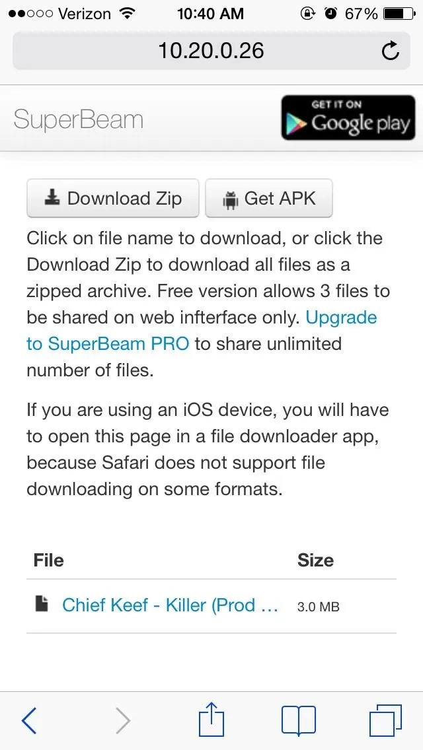Open the bookmarks book icon
423x750 pixels.
coord(299,720)
